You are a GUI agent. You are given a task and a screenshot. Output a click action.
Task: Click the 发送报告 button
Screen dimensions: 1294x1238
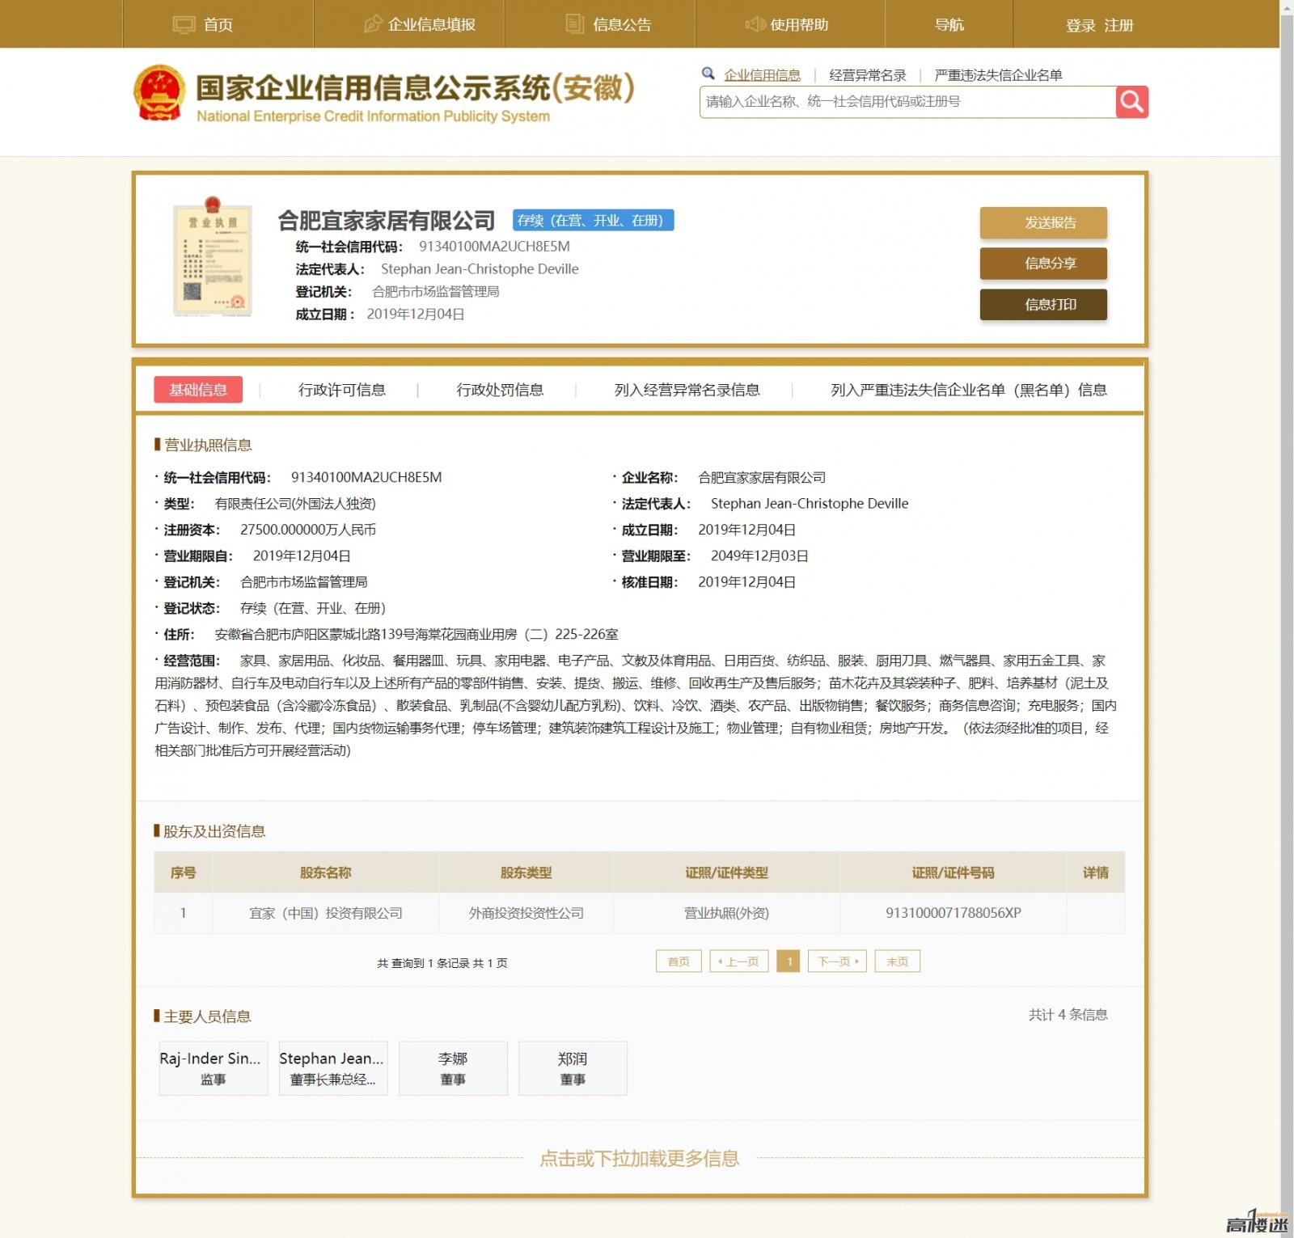1043,222
